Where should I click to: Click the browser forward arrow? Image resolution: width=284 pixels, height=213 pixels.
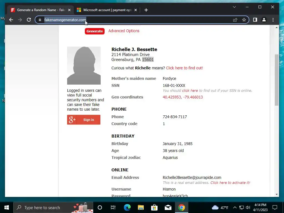[x=20, y=20]
